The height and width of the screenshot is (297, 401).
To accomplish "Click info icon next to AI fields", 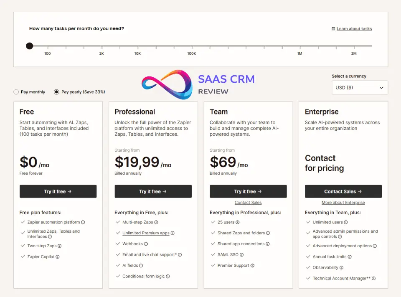I will click(x=141, y=266).
